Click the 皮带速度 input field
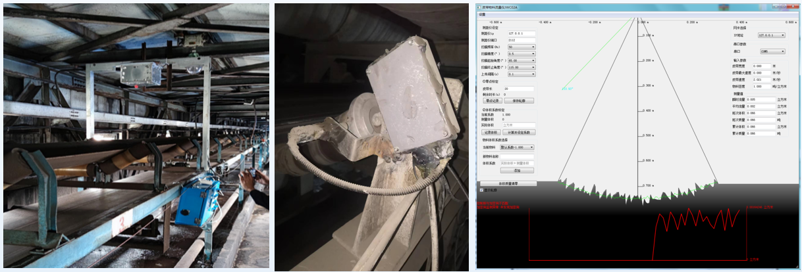The image size is (802, 272). coord(761,79)
